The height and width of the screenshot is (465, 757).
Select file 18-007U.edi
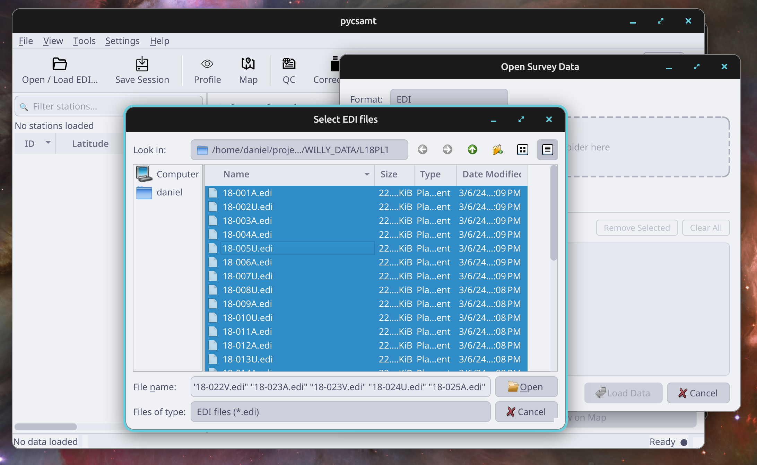(x=366, y=276)
